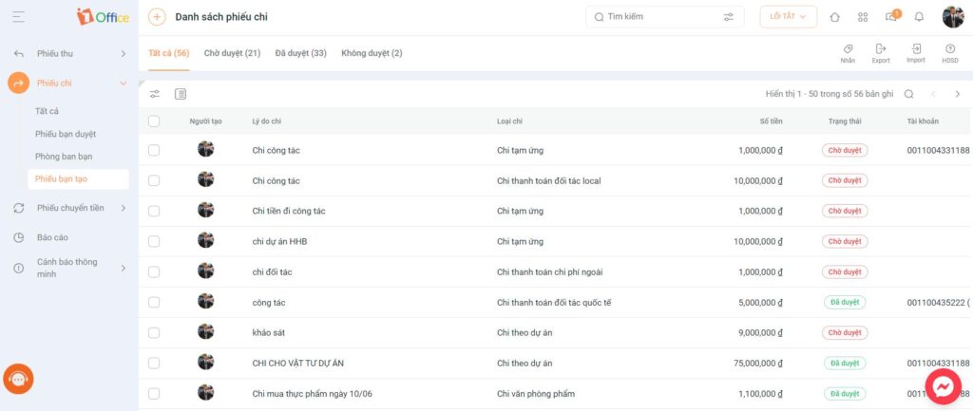
Task: Open the Phiếu bạn duyệt sidebar link
Action: [x=66, y=134]
